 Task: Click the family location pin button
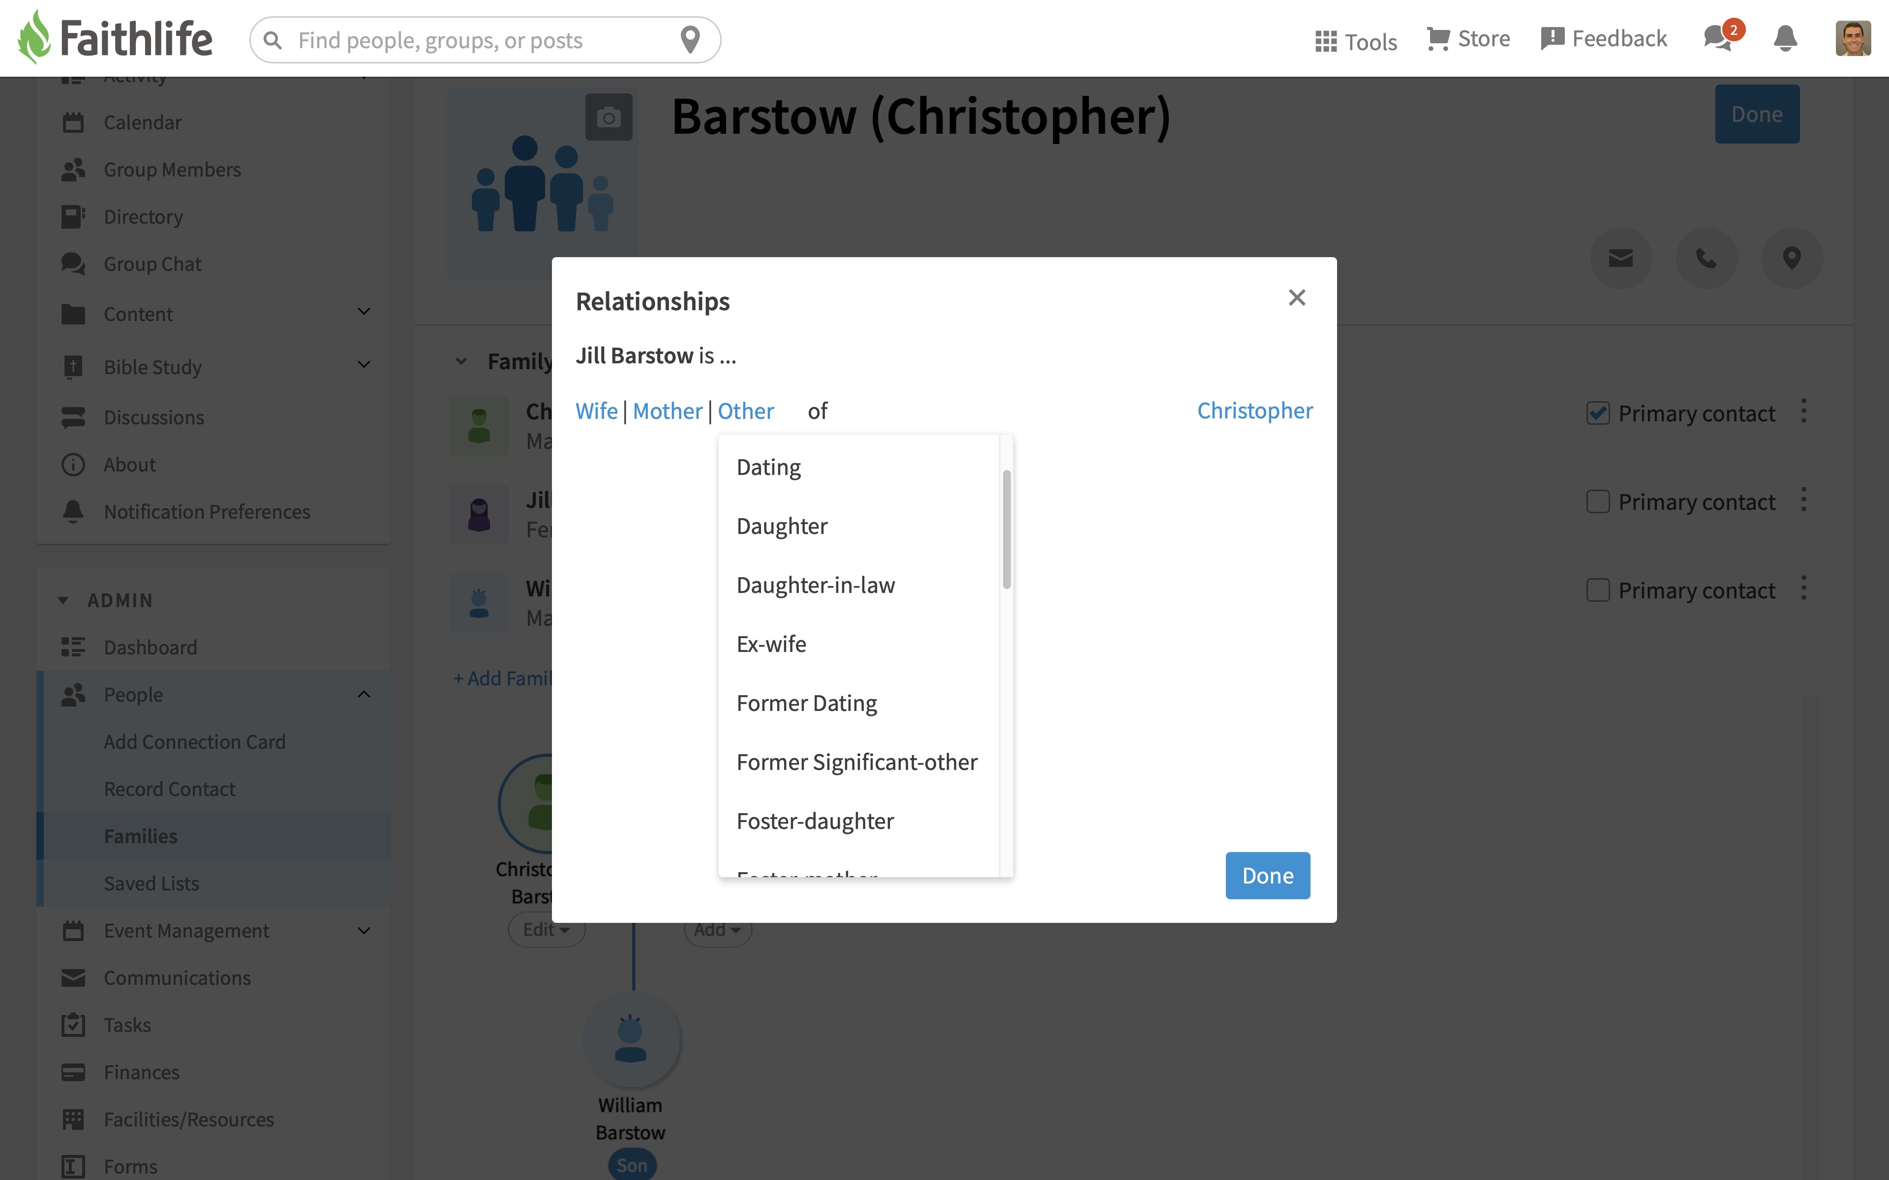pos(1792,258)
